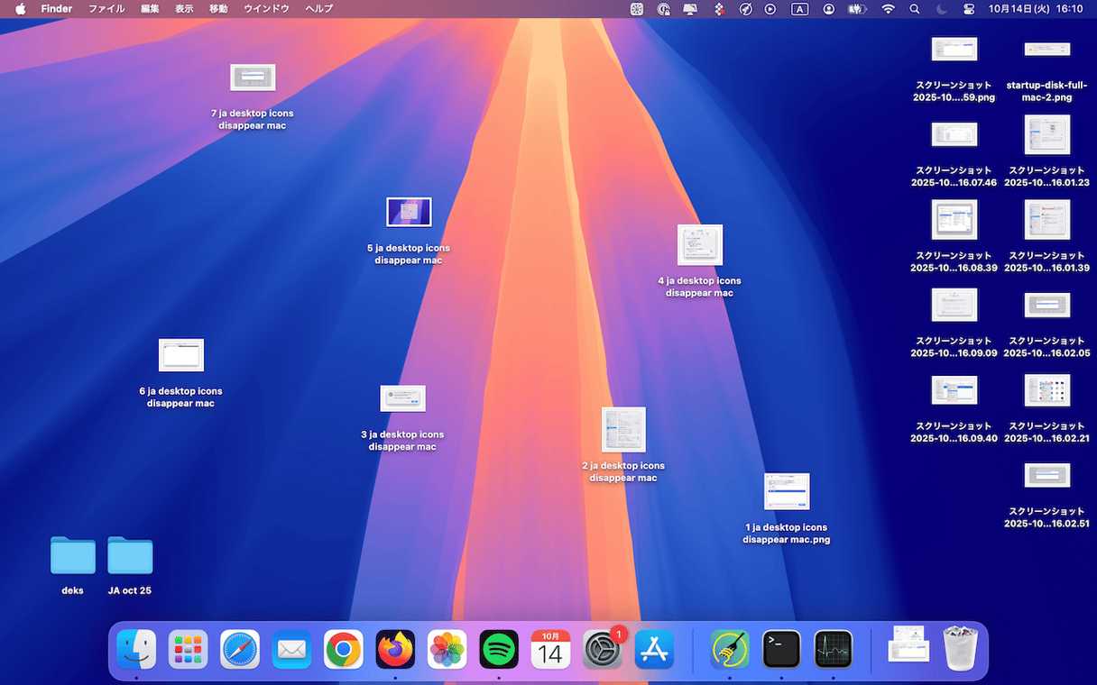The width and height of the screenshot is (1097, 685).
Task: Open the input source 'A' menu
Action: (799, 9)
